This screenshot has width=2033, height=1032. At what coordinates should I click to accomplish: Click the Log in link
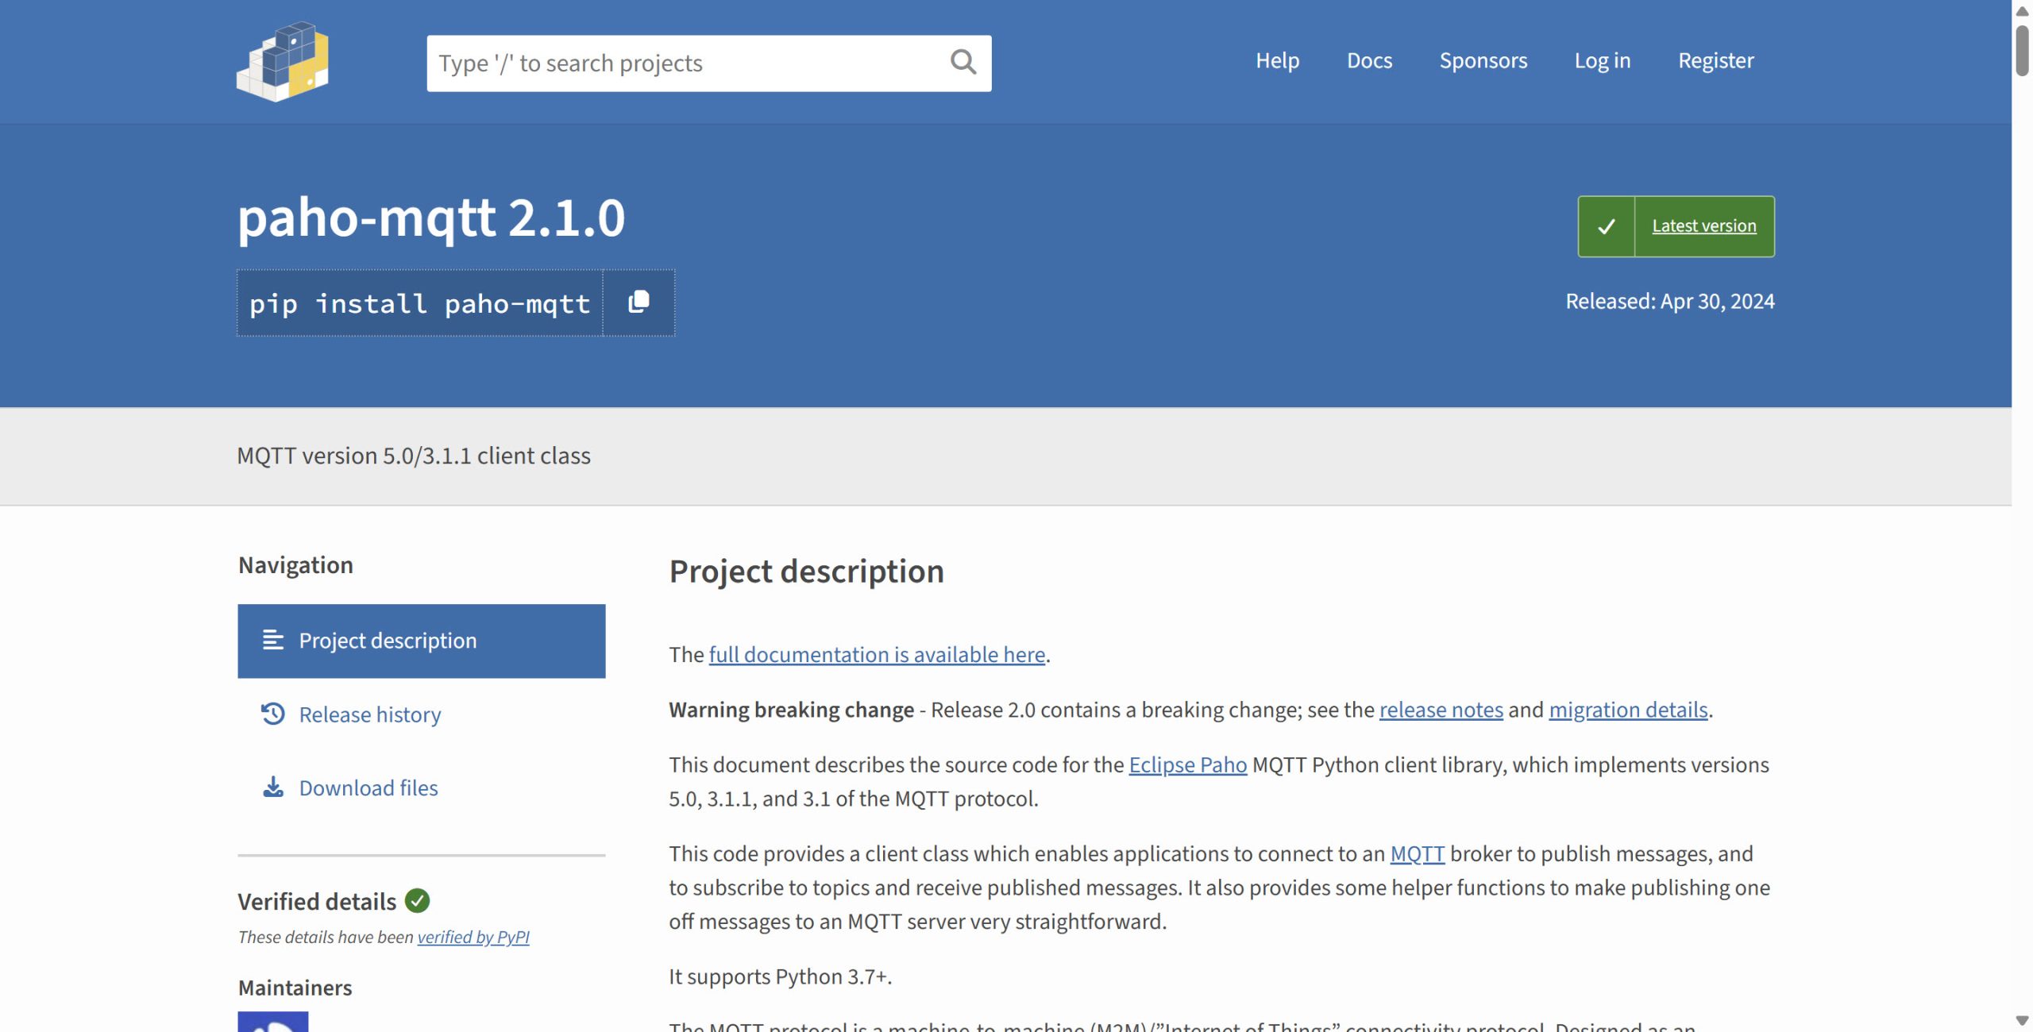[1602, 60]
